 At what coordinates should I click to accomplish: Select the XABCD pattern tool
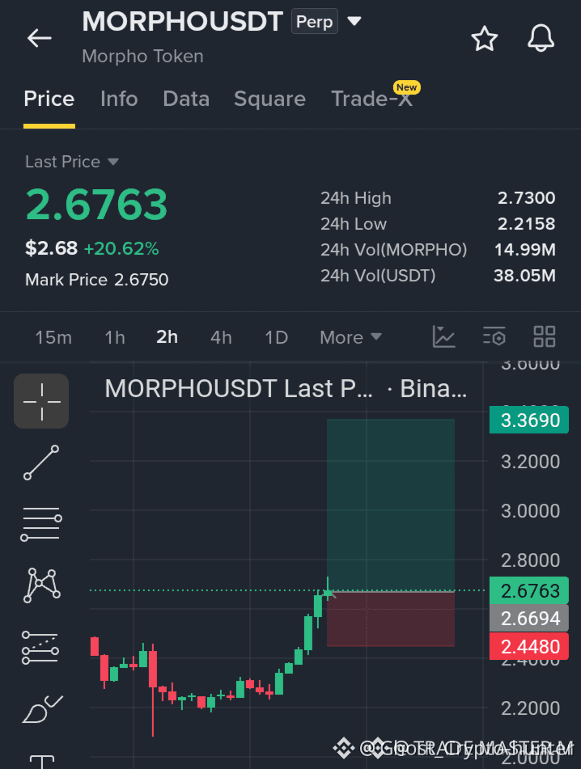point(42,585)
